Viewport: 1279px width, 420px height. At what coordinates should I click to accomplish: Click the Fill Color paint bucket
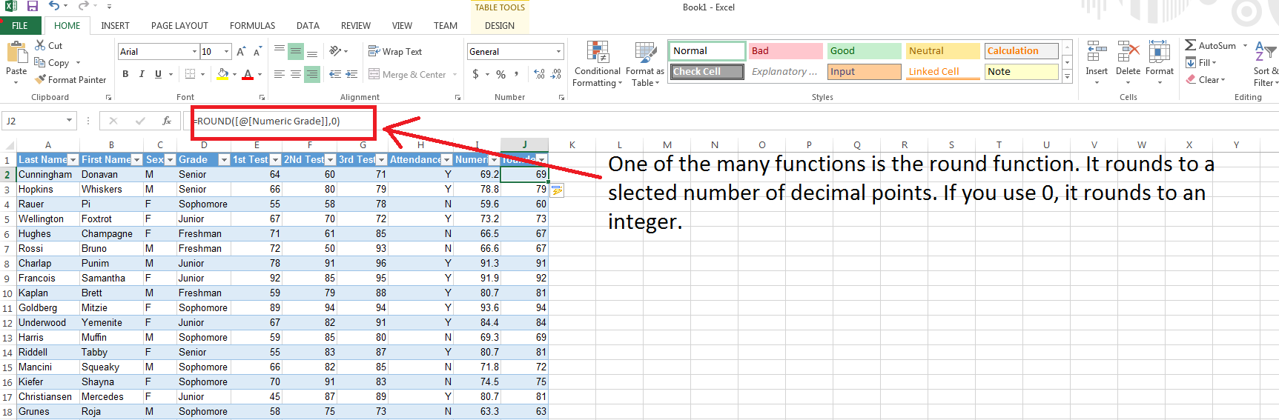tap(222, 74)
